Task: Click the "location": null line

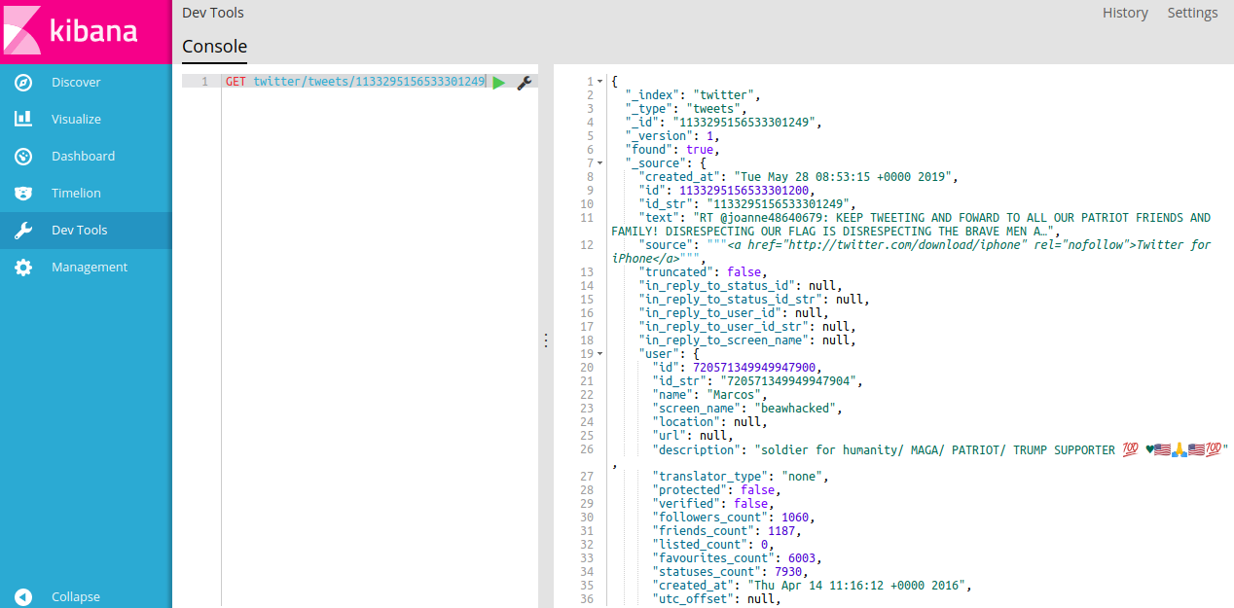Action: coord(709,422)
